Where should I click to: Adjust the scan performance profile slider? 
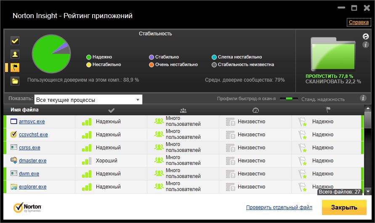[x=289, y=99]
